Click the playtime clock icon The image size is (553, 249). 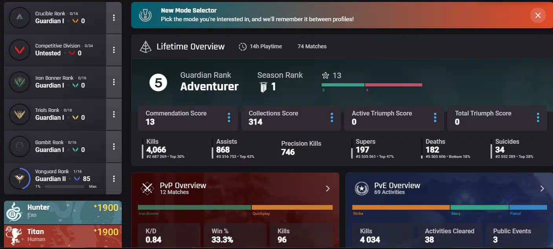pos(243,47)
